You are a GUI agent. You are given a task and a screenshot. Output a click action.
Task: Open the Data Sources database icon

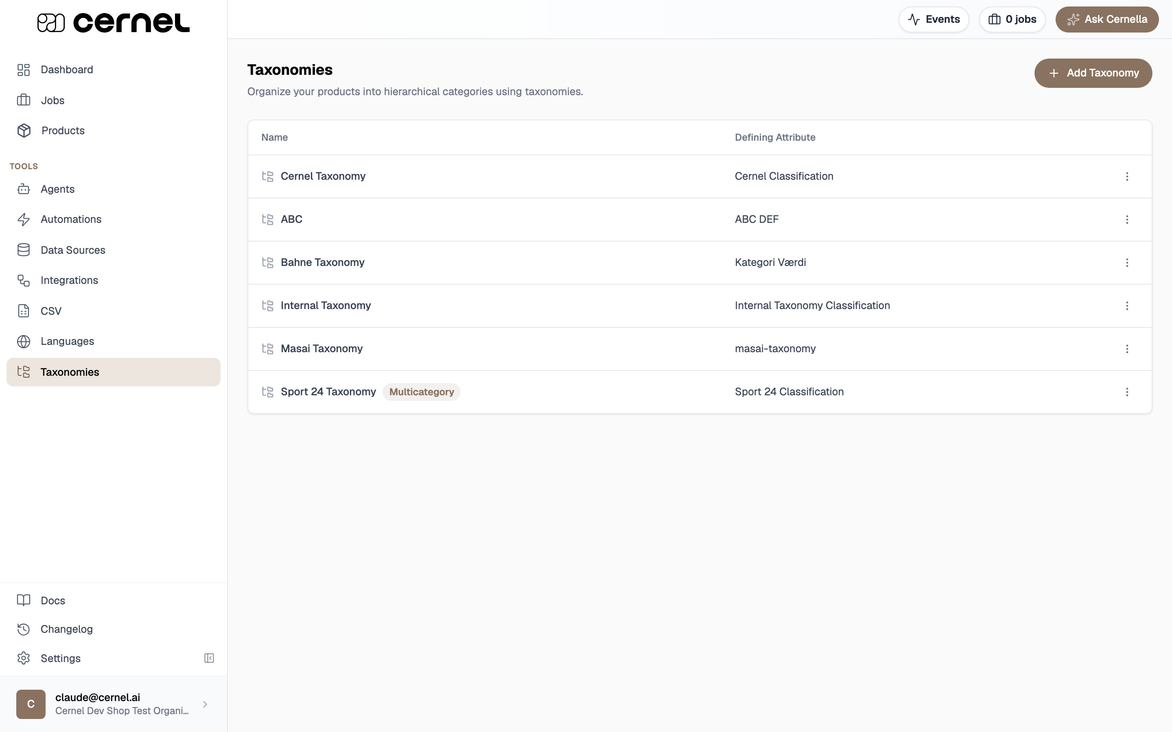click(23, 250)
